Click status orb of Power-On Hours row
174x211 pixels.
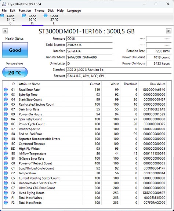6,114
